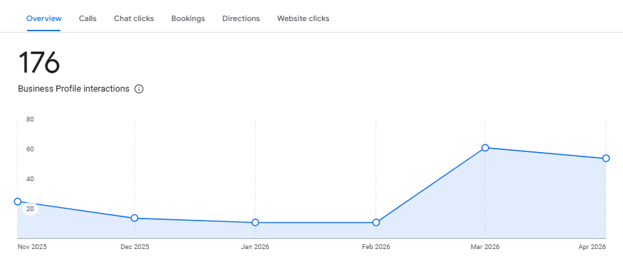Select the Mar 2026 peak data point
The image size is (623, 266).
pyautogui.click(x=485, y=148)
